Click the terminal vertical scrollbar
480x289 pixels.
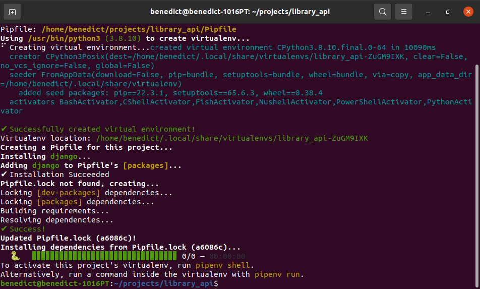(x=476, y=175)
